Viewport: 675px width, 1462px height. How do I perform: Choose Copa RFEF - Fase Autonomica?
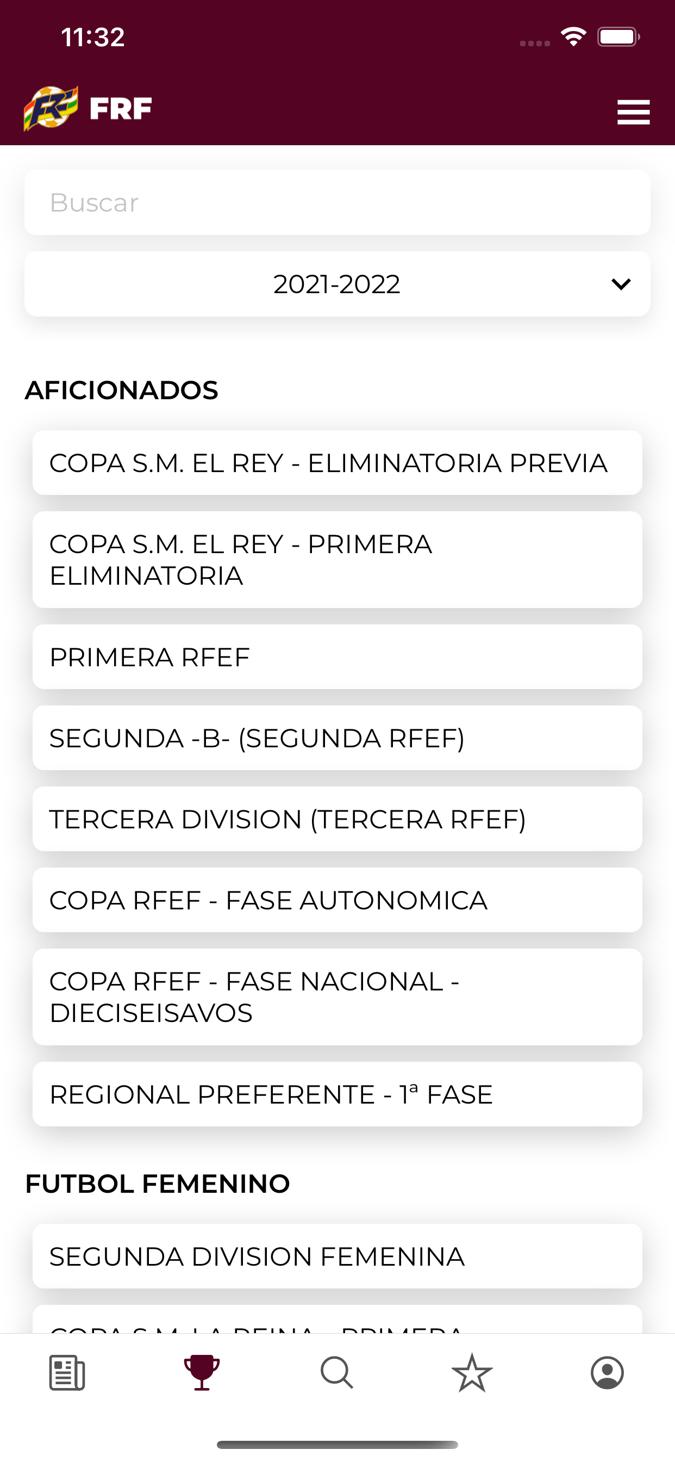point(337,900)
